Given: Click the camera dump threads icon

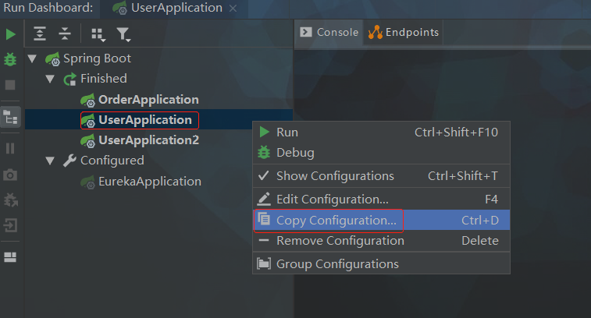Looking at the screenshot, I should (10, 175).
